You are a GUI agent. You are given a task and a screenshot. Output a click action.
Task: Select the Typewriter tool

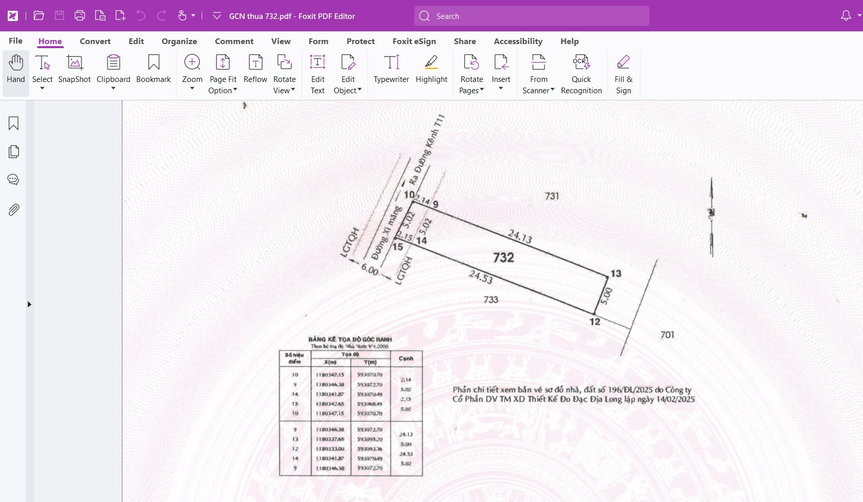pos(392,69)
